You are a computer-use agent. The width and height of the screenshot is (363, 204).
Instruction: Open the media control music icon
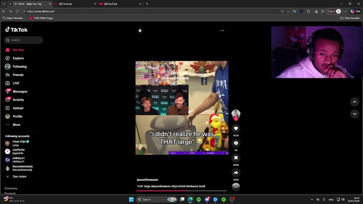click(x=316, y=11)
